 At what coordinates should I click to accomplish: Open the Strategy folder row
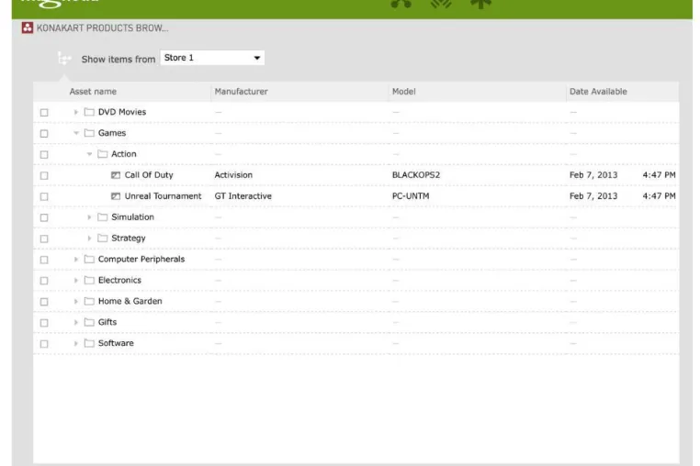[128, 239]
